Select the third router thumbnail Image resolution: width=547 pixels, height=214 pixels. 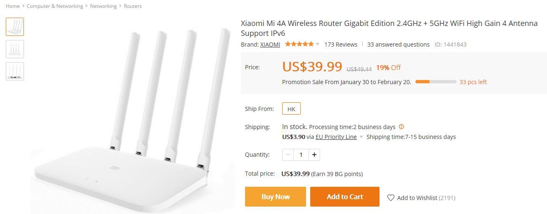coord(15,71)
